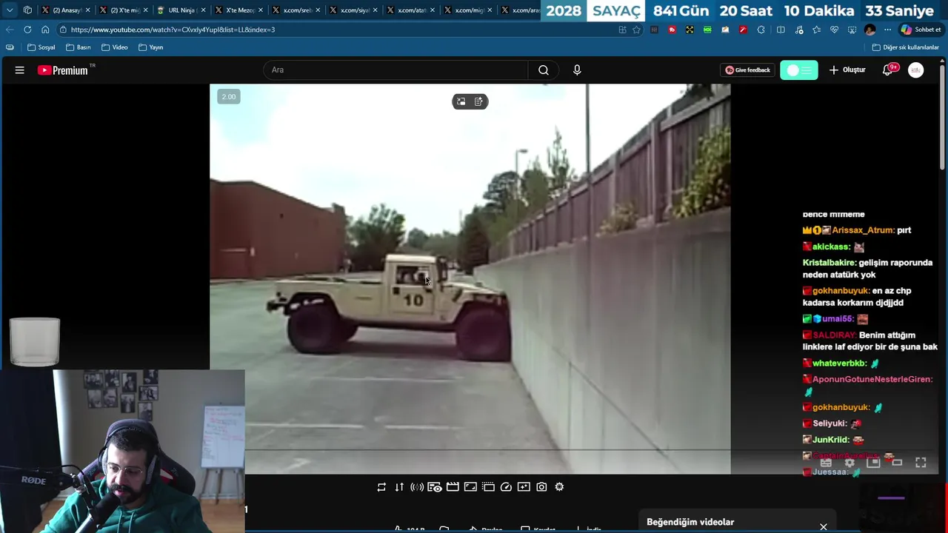This screenshot has width=948, height=533.
Task: Open the YouTube account avatar menu
Action: 916,70
